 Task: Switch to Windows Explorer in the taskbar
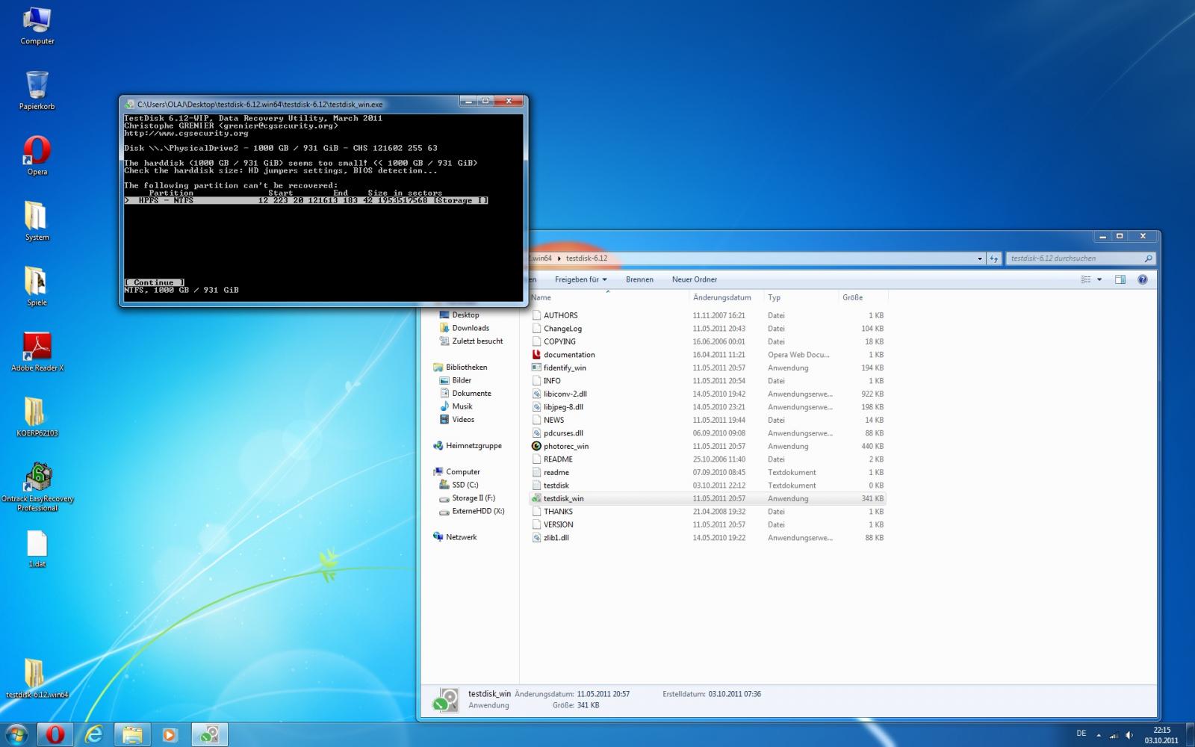[x=131, y=735]
